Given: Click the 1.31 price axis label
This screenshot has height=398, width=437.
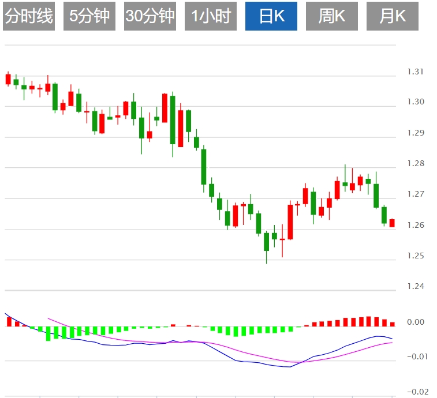Looking at the screenshot, I should click(x=415, y=72).
